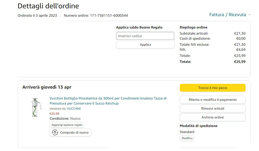This screenshot has width=259, height=151.
Task: Click Aggiungi opzione regalo
Action: (67, 125)
